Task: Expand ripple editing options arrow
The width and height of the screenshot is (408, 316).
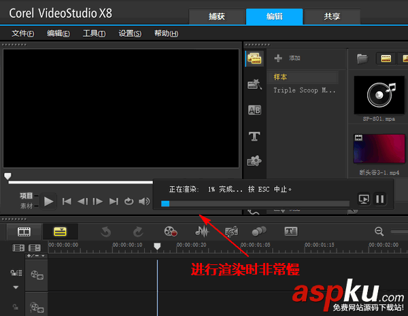Action: pos(16,287)
